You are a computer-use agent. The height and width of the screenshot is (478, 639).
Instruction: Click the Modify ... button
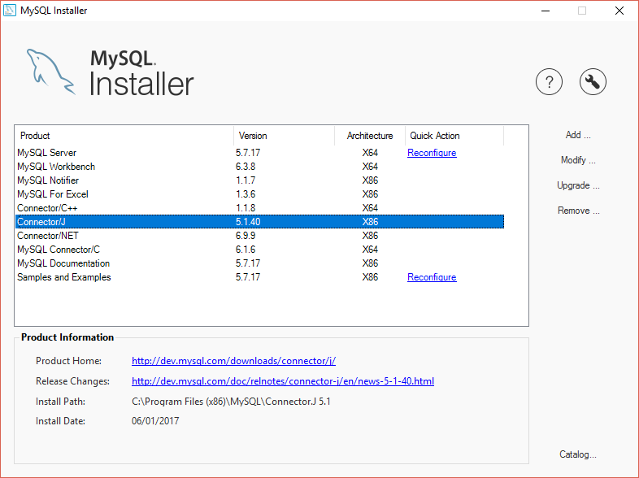pyautogui.click(x=578, y=160)
